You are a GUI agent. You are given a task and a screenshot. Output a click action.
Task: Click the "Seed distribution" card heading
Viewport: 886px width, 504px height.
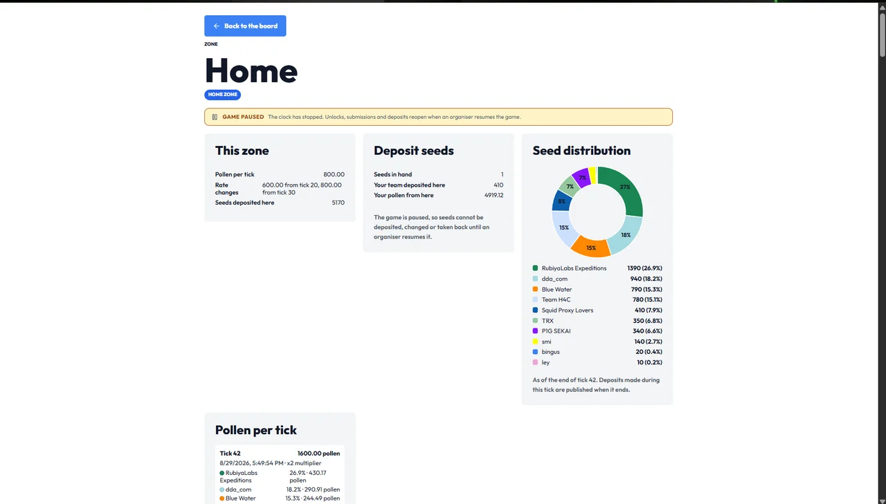tap(581, 151)
